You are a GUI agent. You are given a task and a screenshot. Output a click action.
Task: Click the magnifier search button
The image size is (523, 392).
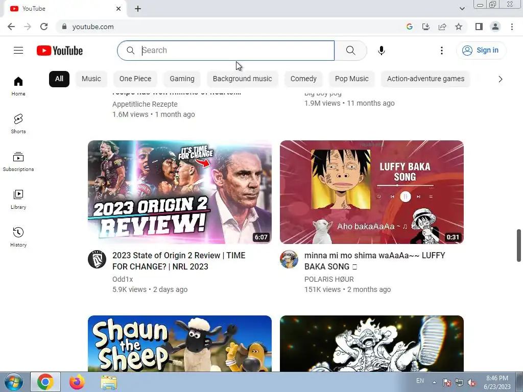(x=350, y=51)
